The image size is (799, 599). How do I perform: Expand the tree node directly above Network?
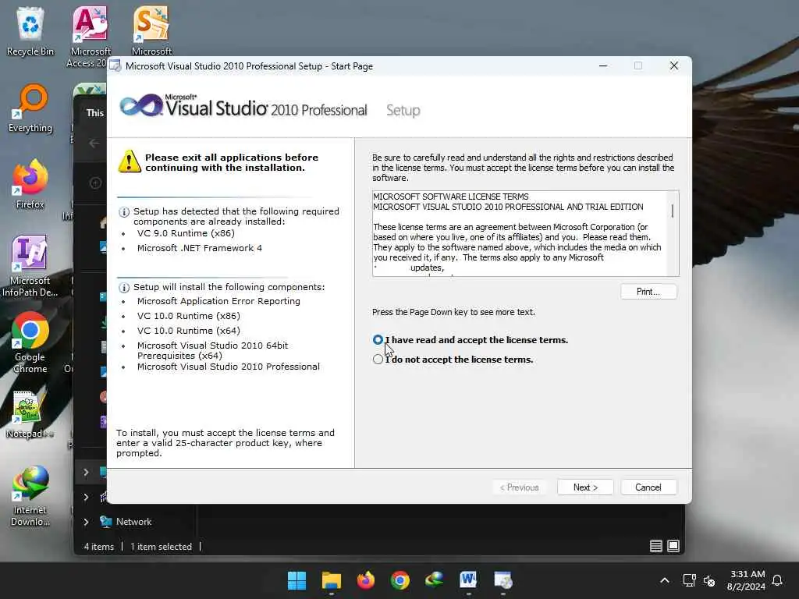(86, 497)
